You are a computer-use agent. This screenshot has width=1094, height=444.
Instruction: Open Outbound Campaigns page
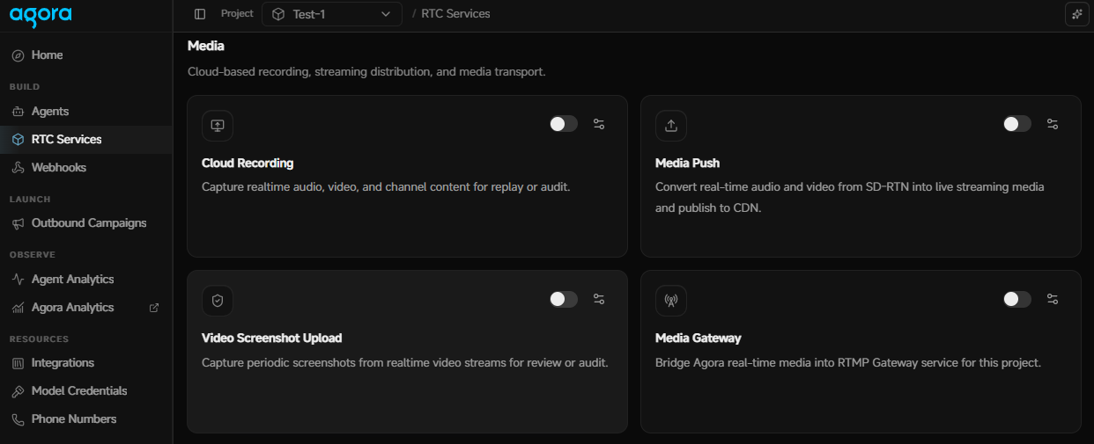click(x=86, y=223)
